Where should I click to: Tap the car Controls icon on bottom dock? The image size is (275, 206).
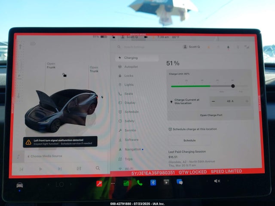coord(20,185)
